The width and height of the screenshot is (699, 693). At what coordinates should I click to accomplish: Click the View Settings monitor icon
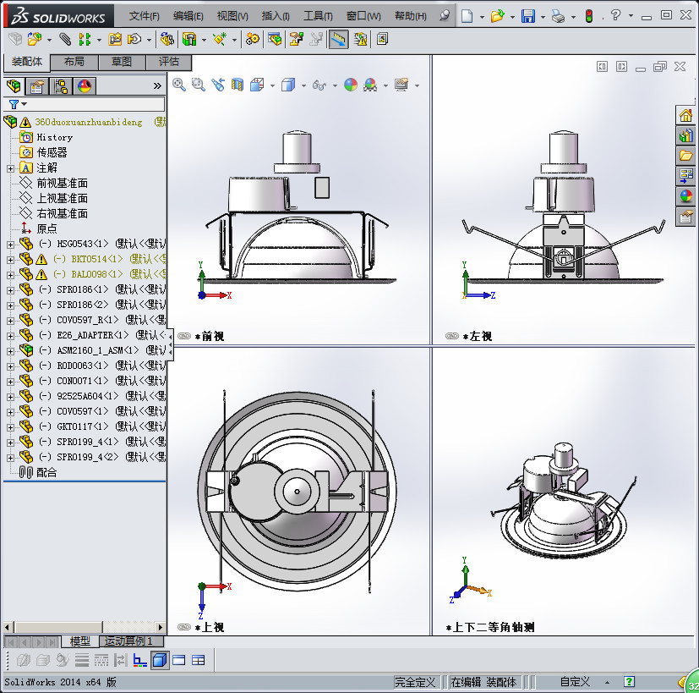401,85
